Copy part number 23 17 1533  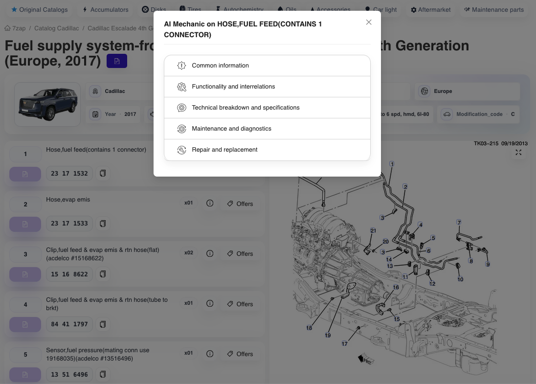103,224
